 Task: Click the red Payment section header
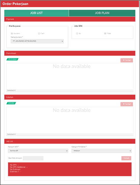[70, 19]
